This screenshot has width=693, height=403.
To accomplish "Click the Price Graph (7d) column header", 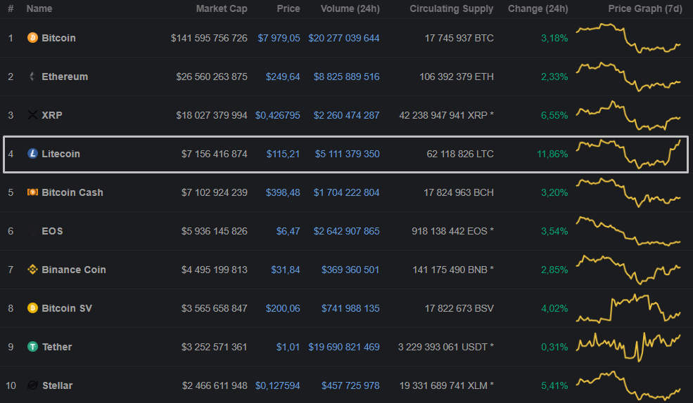I will pos(645,8).
